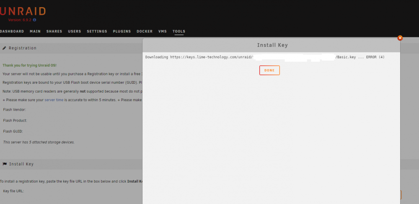Click the Version: 6.9.2 text
419x204 pixels.
20,20
